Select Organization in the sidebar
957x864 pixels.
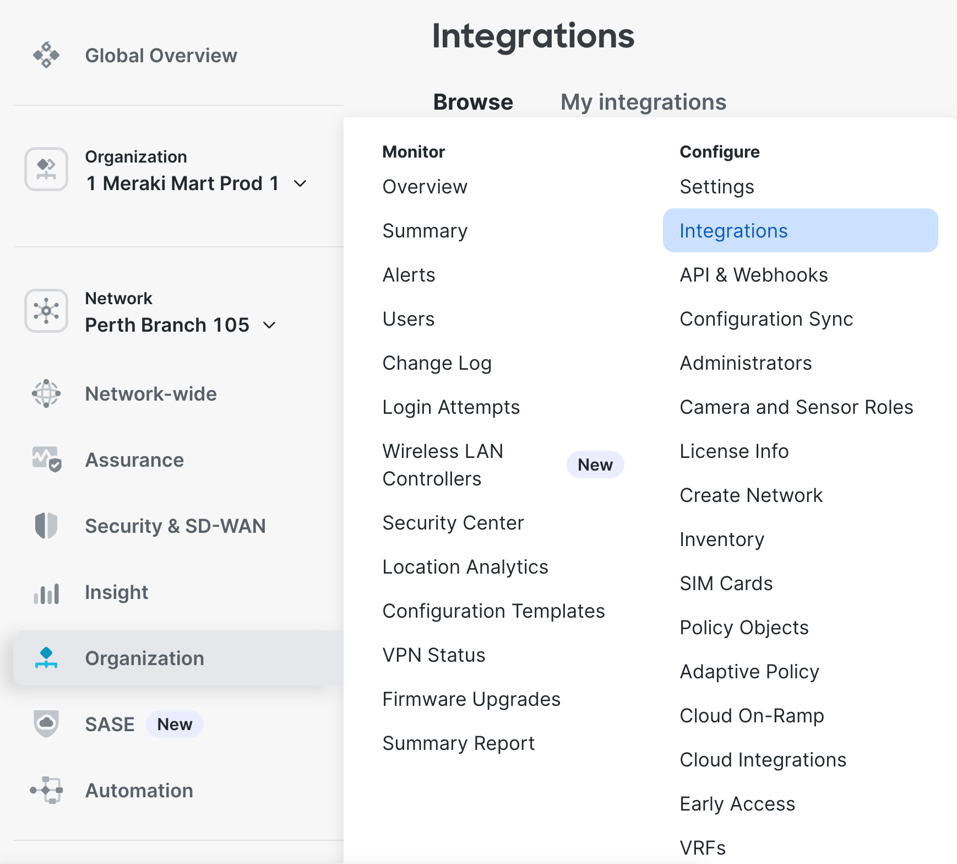pos(144,658)
